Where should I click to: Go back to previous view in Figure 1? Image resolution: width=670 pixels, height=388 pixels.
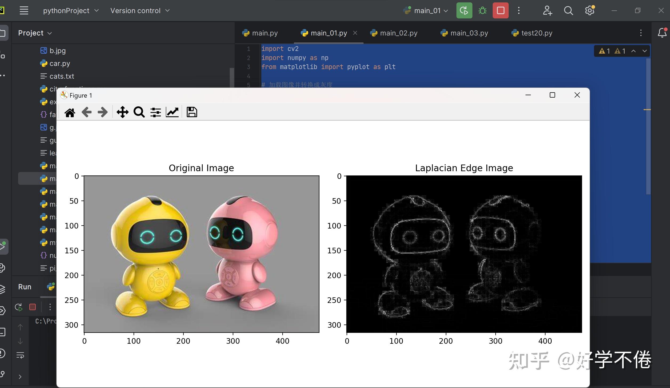[87, 112]
